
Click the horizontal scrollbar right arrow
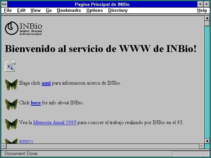click(x=202, y=146)
